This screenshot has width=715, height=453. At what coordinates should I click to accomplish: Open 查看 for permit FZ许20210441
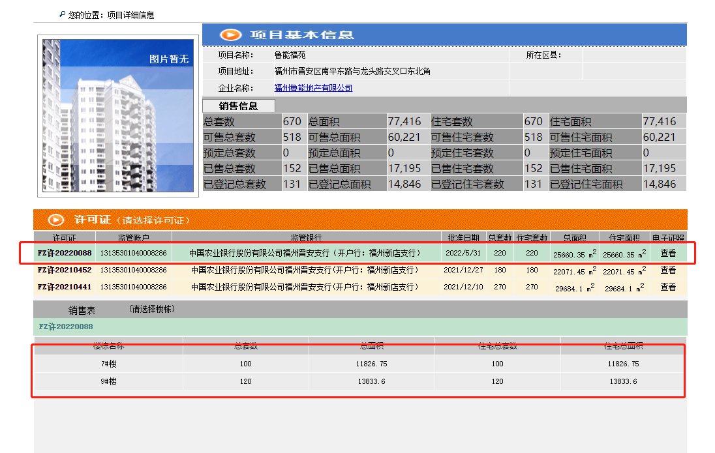[669, 287]
